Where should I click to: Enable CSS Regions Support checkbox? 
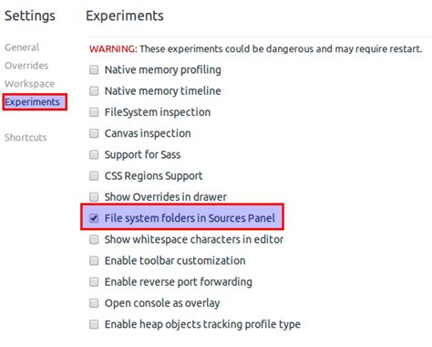coord(94,175)
